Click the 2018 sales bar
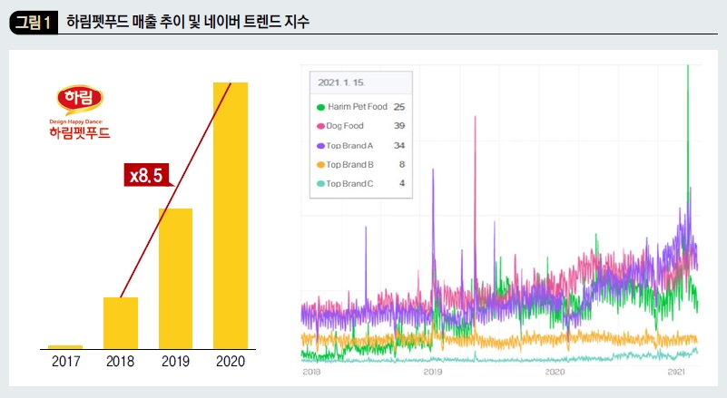 [x=121, y=323]
